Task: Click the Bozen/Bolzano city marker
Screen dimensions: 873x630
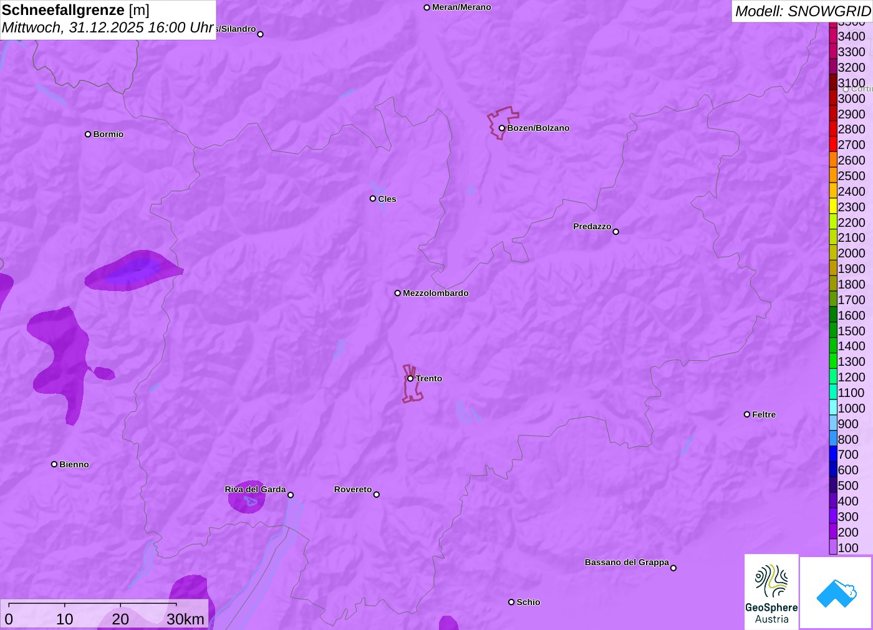Action: point(502,128)
